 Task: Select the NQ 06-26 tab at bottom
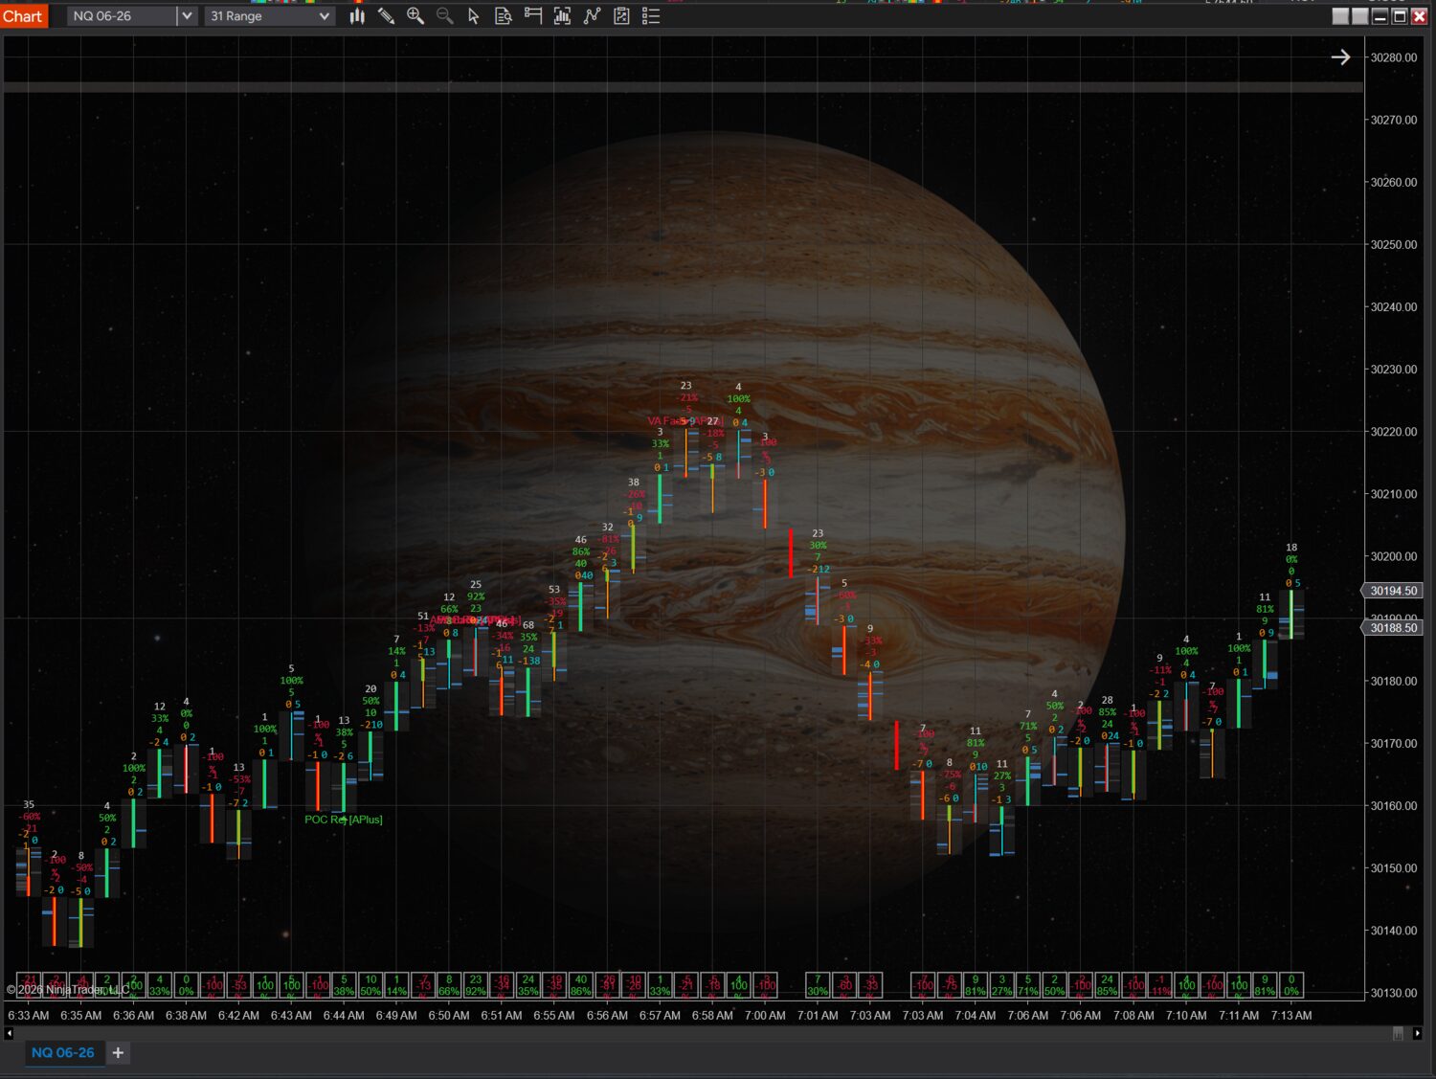click(63, 1052)
